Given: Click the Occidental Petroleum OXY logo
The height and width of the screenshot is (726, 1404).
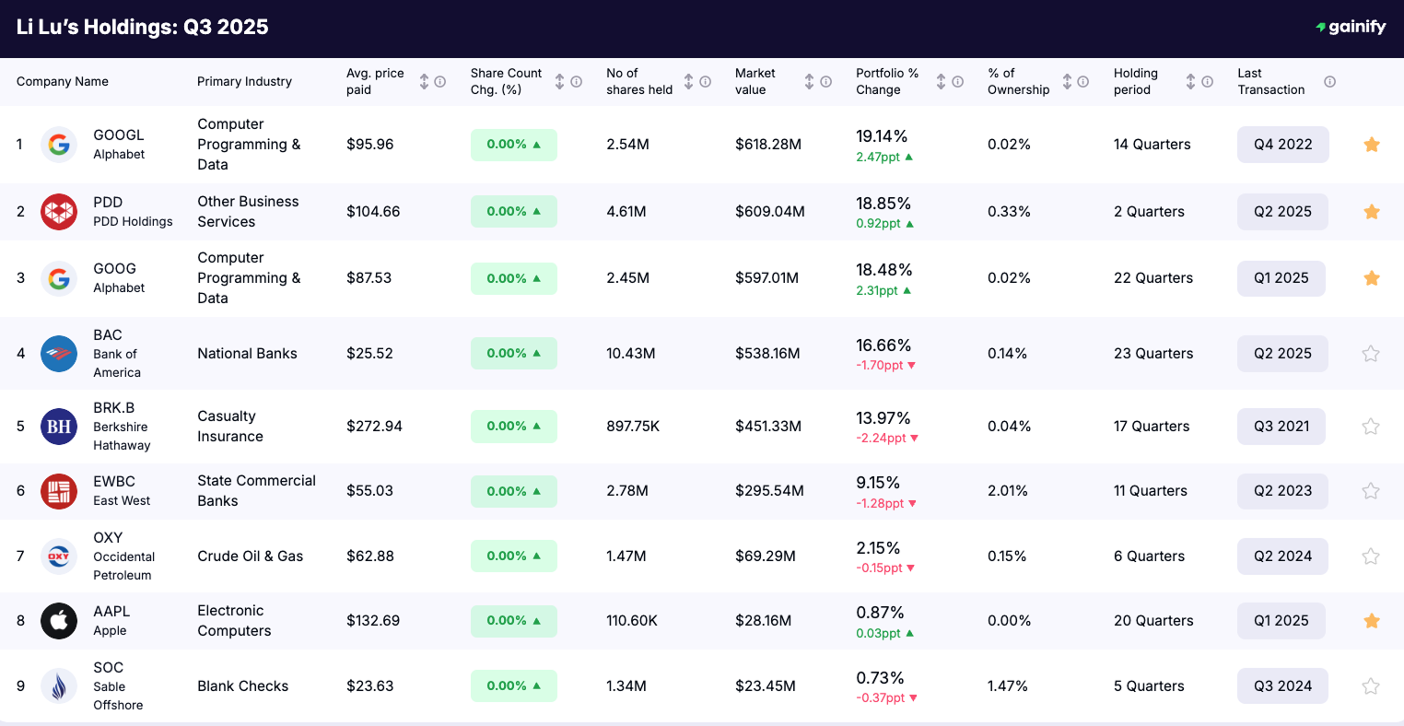Looking at the screenshot, I should coord(59,556).
